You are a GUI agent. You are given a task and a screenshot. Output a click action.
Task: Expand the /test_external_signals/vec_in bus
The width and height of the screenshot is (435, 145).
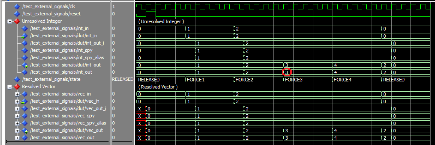(17, 94)
